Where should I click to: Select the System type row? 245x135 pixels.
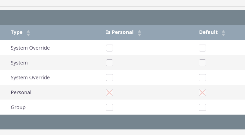19,63
